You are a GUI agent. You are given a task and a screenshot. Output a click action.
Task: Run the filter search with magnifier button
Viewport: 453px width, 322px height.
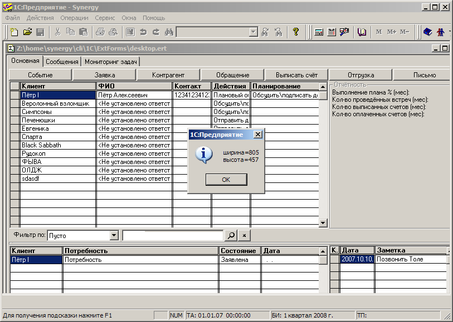[231, 236]
